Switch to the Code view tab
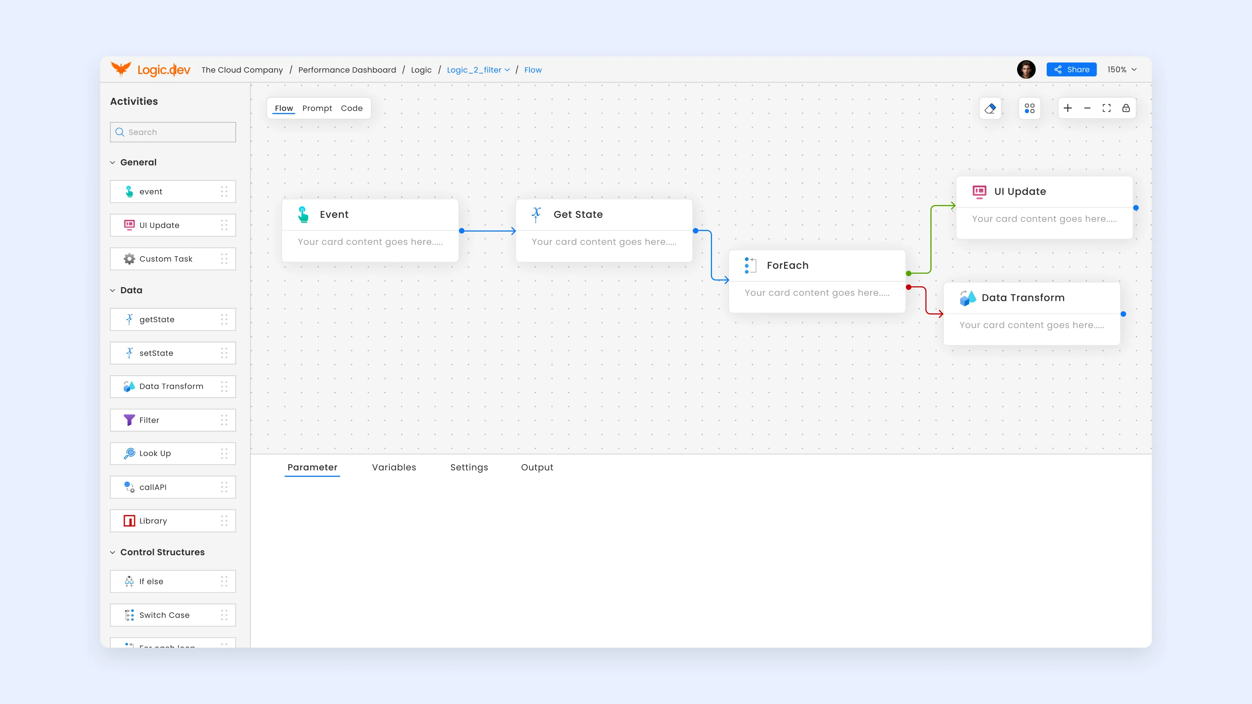The height and width of the screenshot is (704, 1252). (351, 108)
